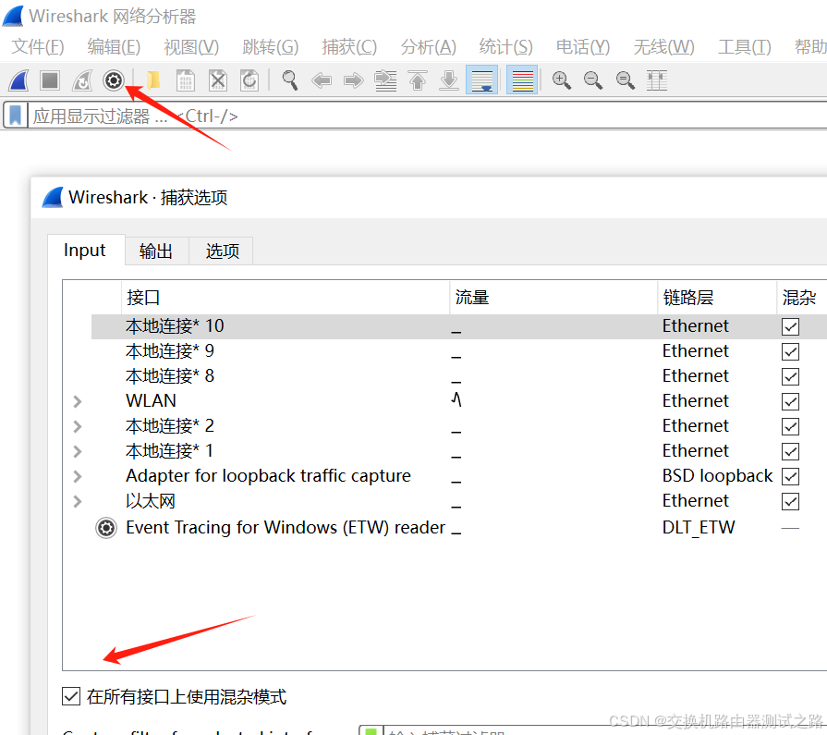This screenshot has height=735, width=827.
Task: Restart the current capture
Action: click(x=81, y=80)
